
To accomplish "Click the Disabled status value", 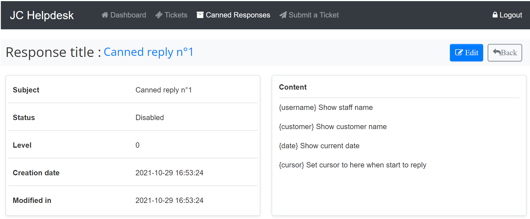I will (x=149, y=118).
